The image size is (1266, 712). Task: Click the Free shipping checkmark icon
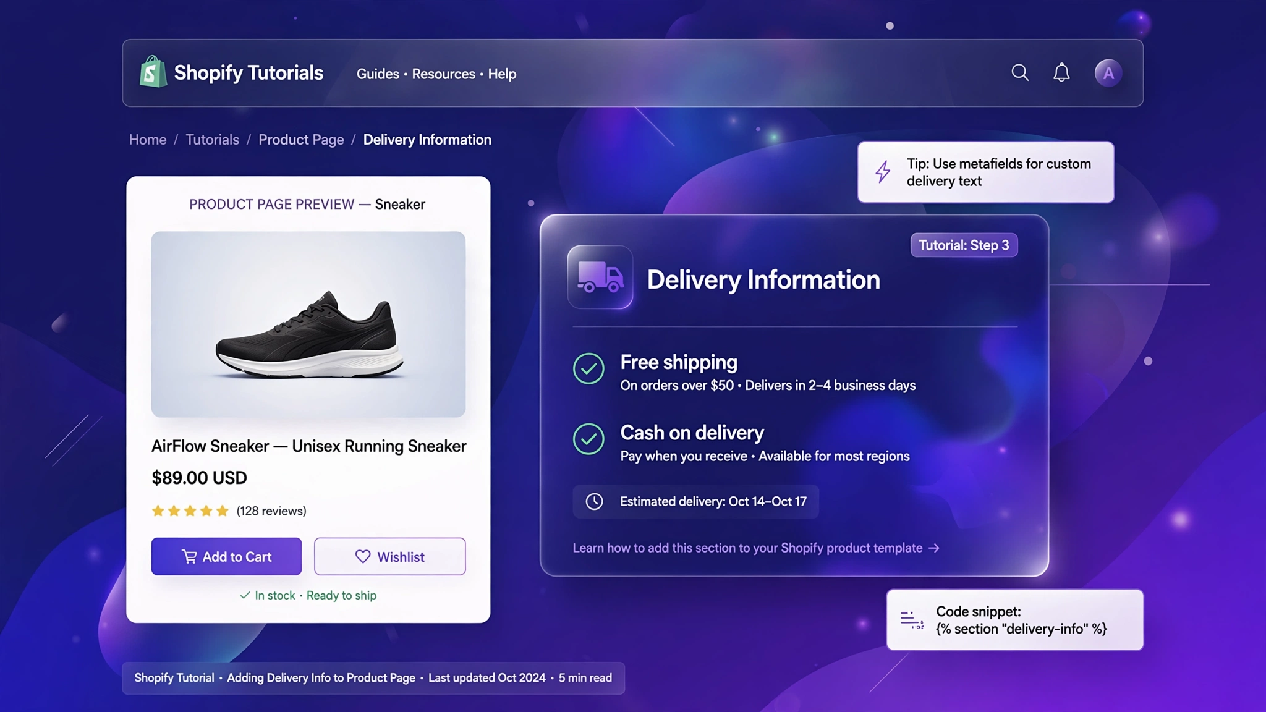tap(588, 368)
